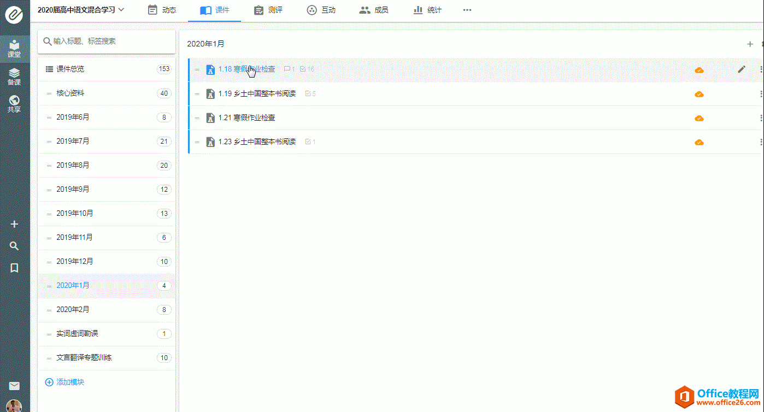Switch to the 统计 tab
The image size is (764, 412).
[427, 10]
